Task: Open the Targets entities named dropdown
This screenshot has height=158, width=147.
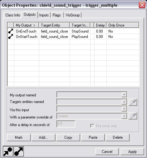Action: tap(124, 102)
